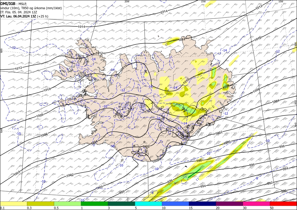Select the pink 30–50 legend swatch
Screen dimensions: 297x210
coord(256,204)
